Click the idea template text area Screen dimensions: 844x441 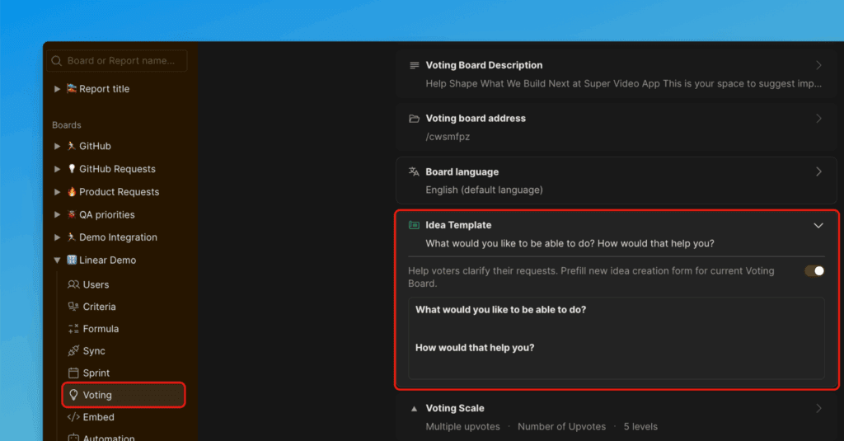tap(616, 338)
